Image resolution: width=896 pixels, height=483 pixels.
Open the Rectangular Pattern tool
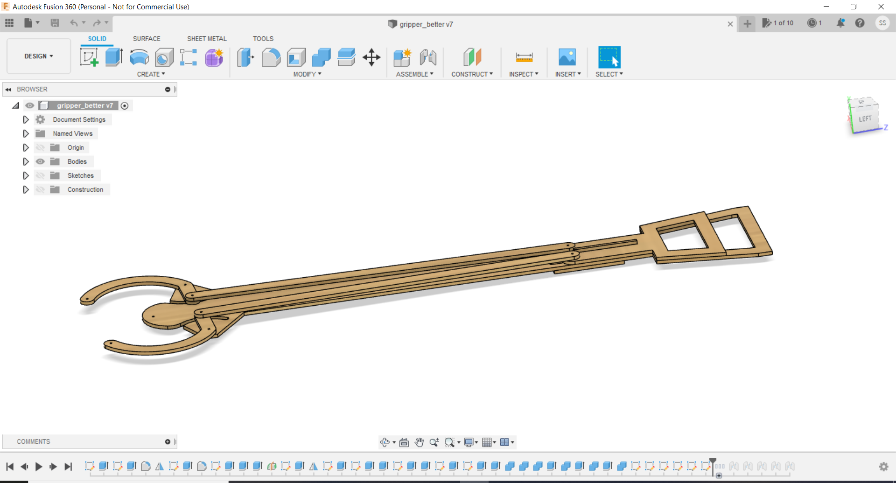(189, 57)
